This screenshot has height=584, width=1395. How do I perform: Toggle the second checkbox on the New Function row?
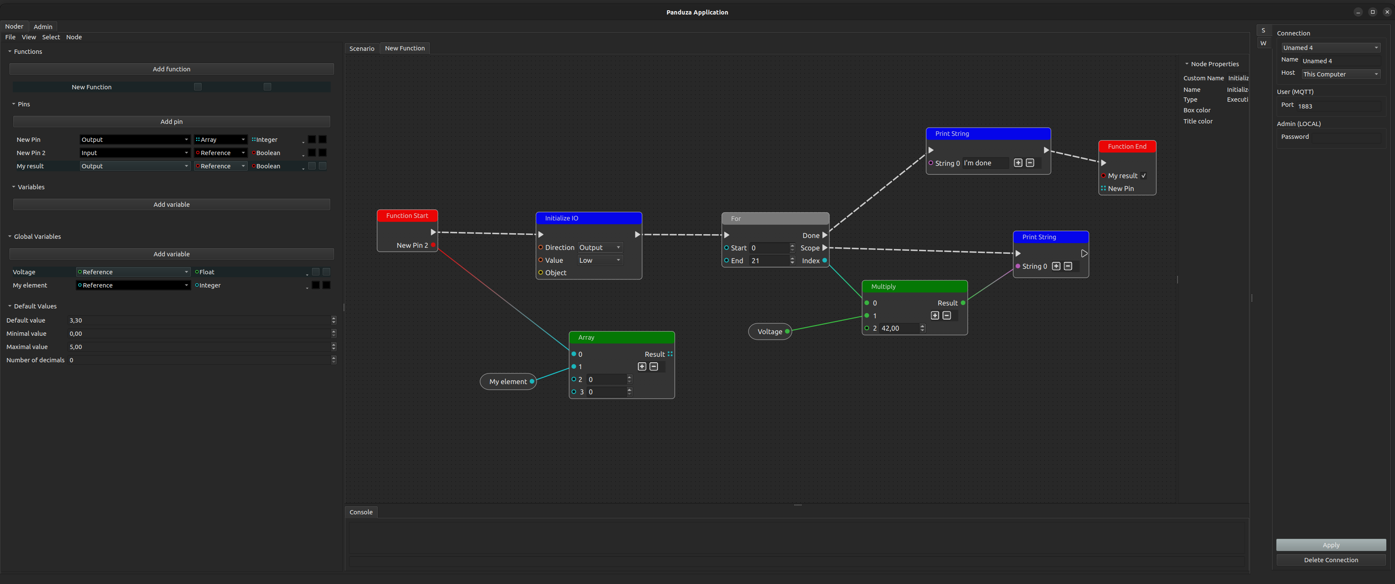pos(267,87)
